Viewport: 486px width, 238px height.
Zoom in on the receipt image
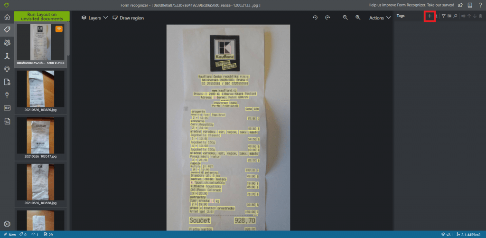[x=358, y=18]
